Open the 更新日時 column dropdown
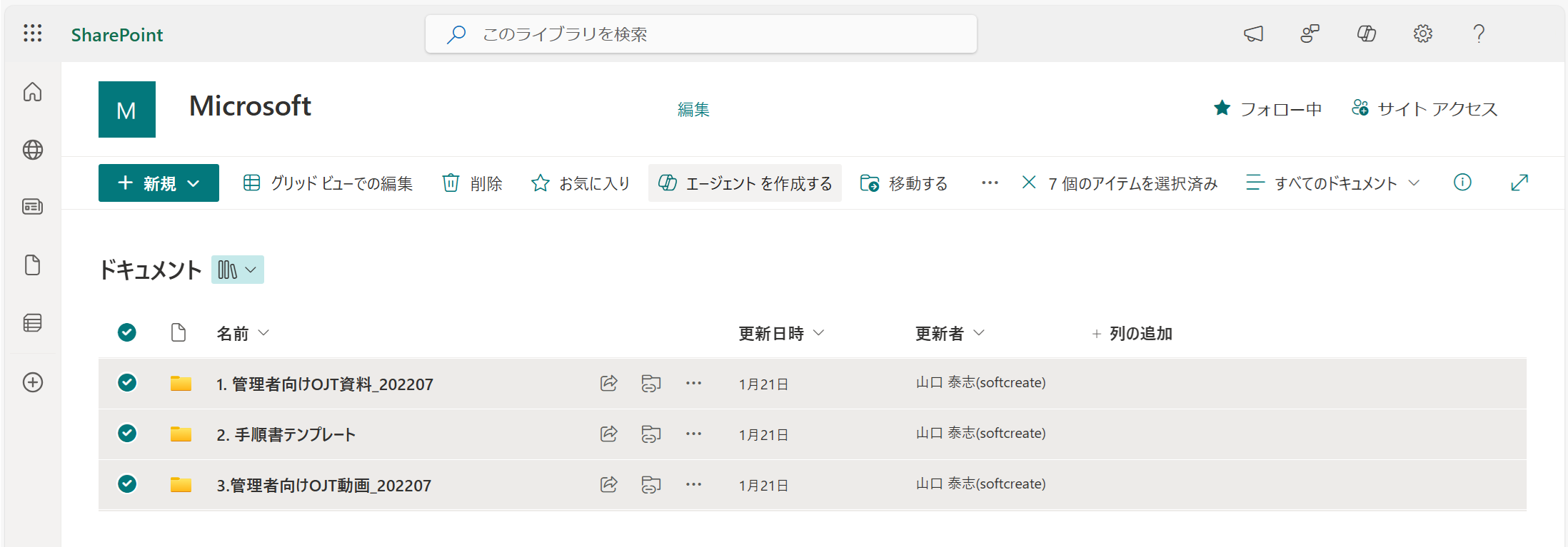Screen dimensions: 1568x547 click(781, 333)
